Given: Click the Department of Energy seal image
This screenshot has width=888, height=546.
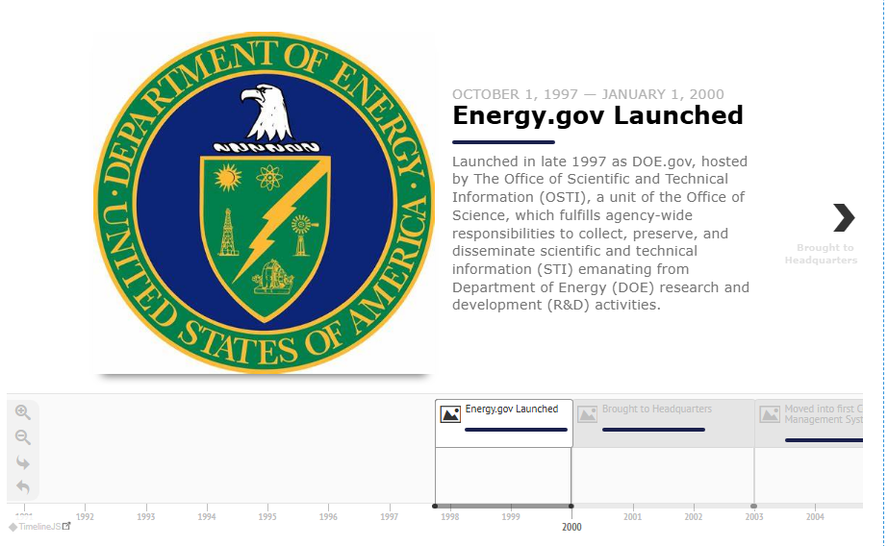Looking at the screenshot, I should click(265, 203).
